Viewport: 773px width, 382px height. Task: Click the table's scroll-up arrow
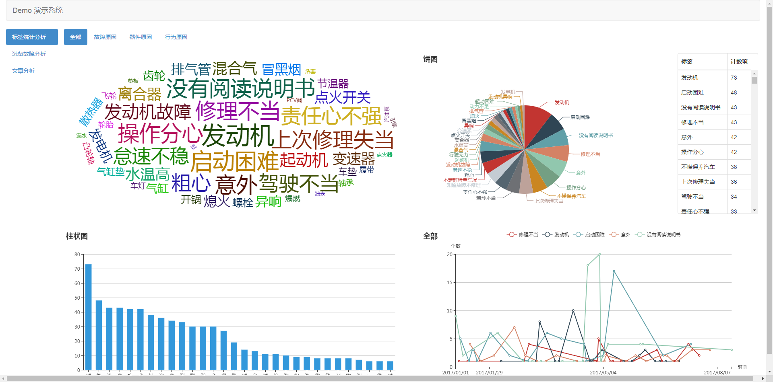point(754,73)
